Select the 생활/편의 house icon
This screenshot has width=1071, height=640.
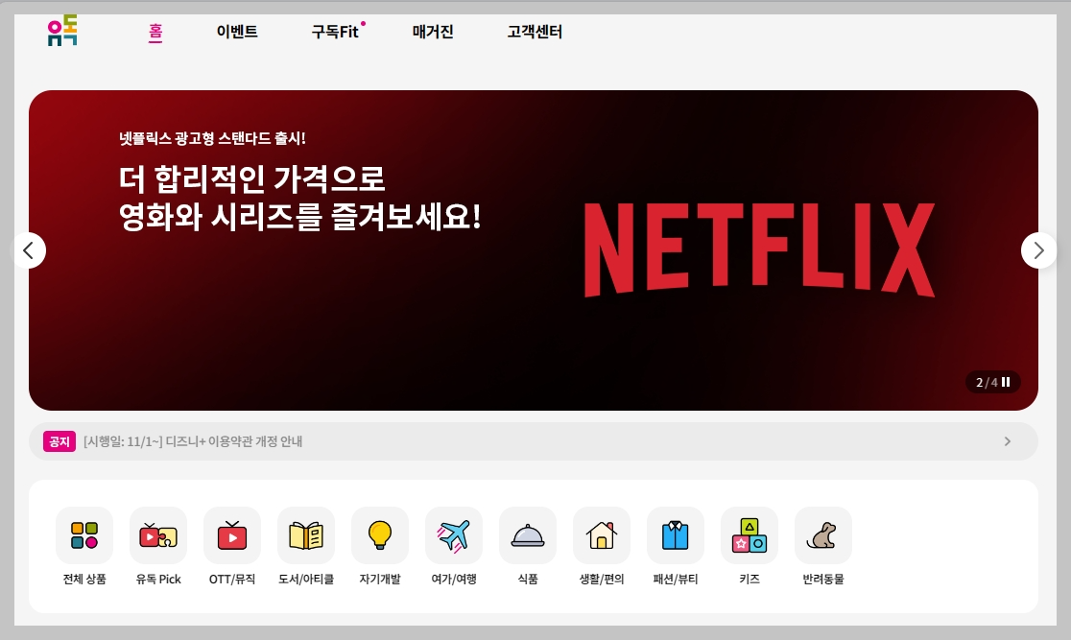point(601,535)
